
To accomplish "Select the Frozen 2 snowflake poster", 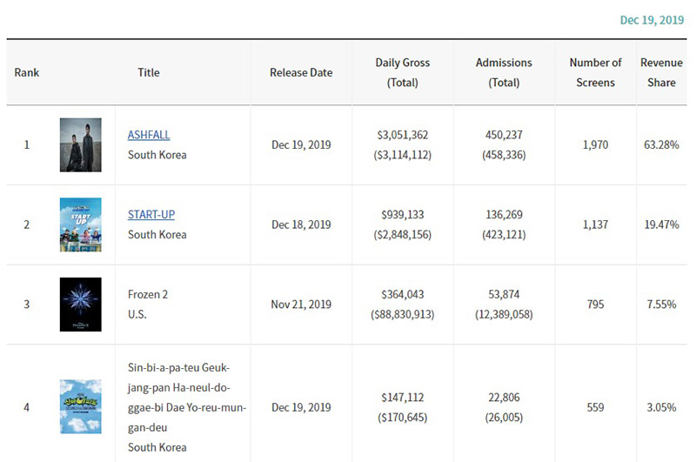I will point(81,305).
